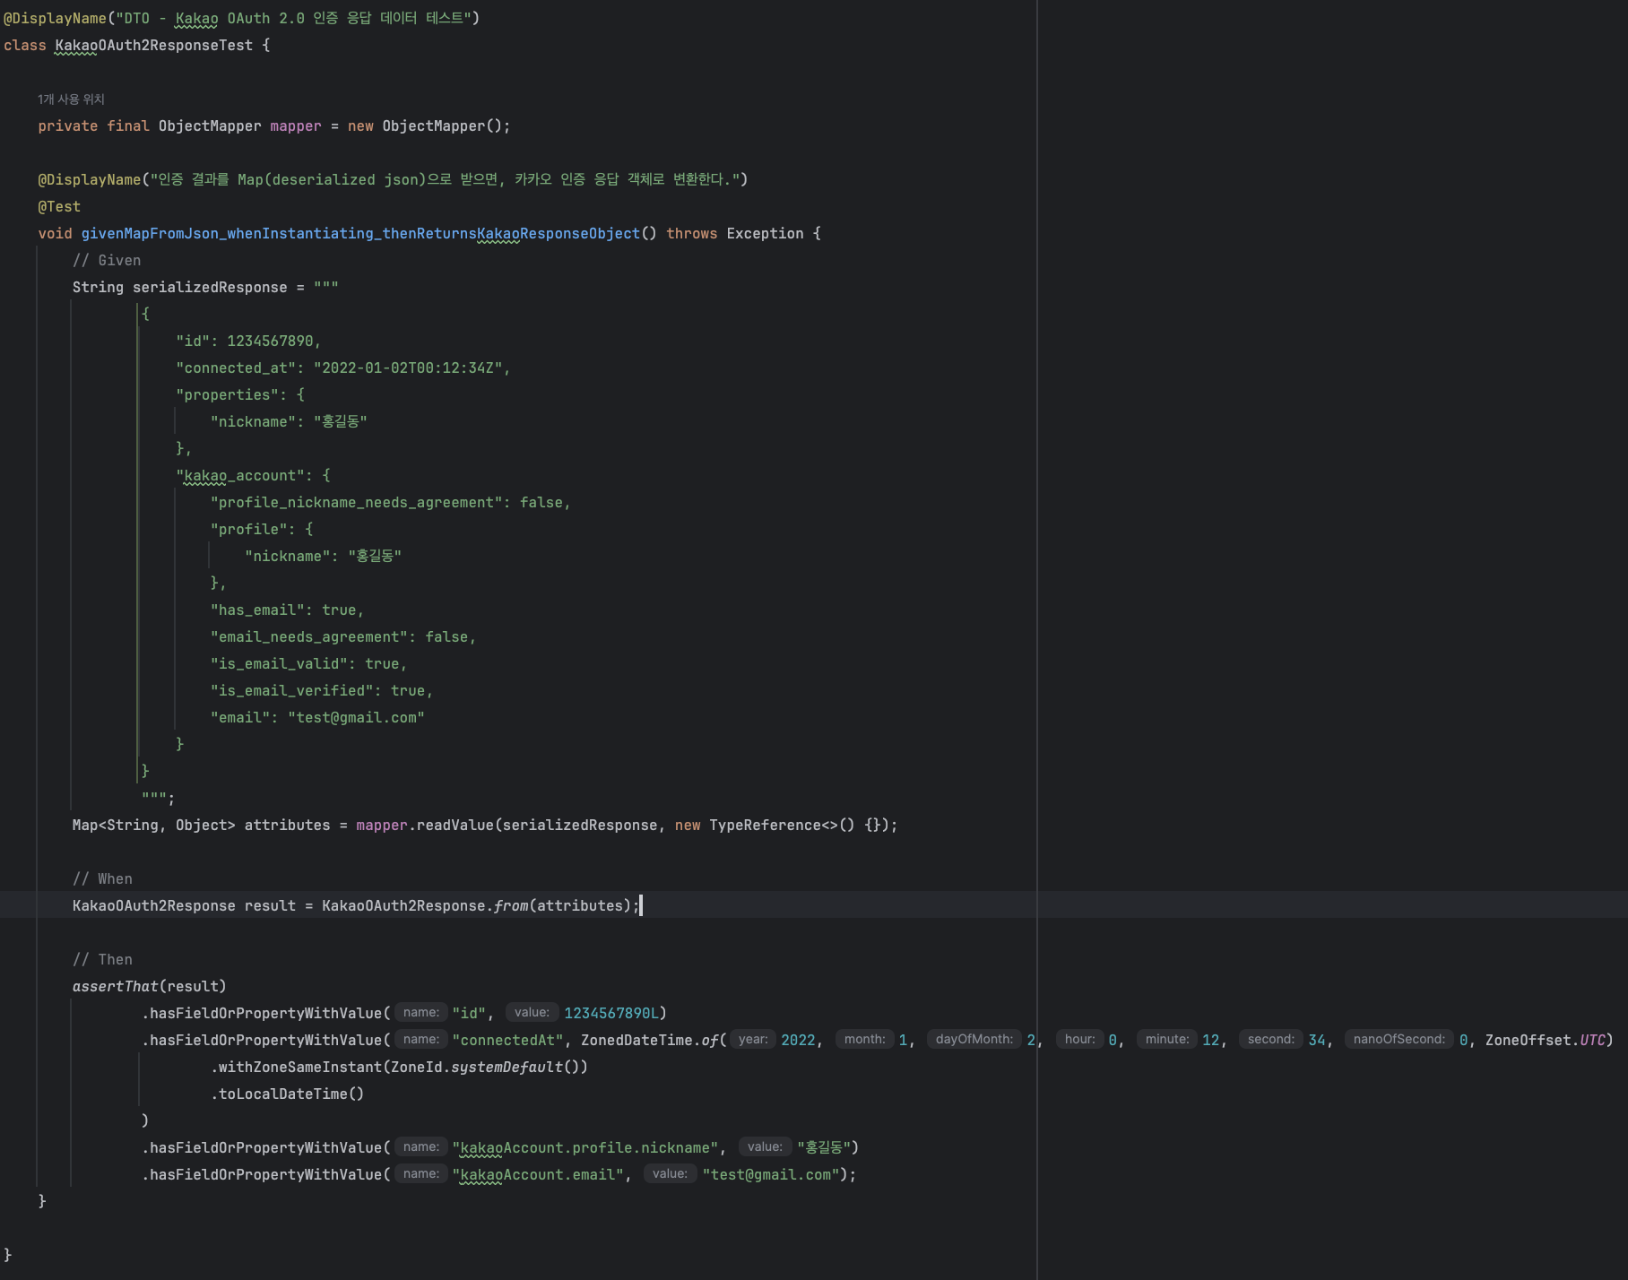
Task: Select the .toLocalDateTime() call
Action: coord(287,1094)
